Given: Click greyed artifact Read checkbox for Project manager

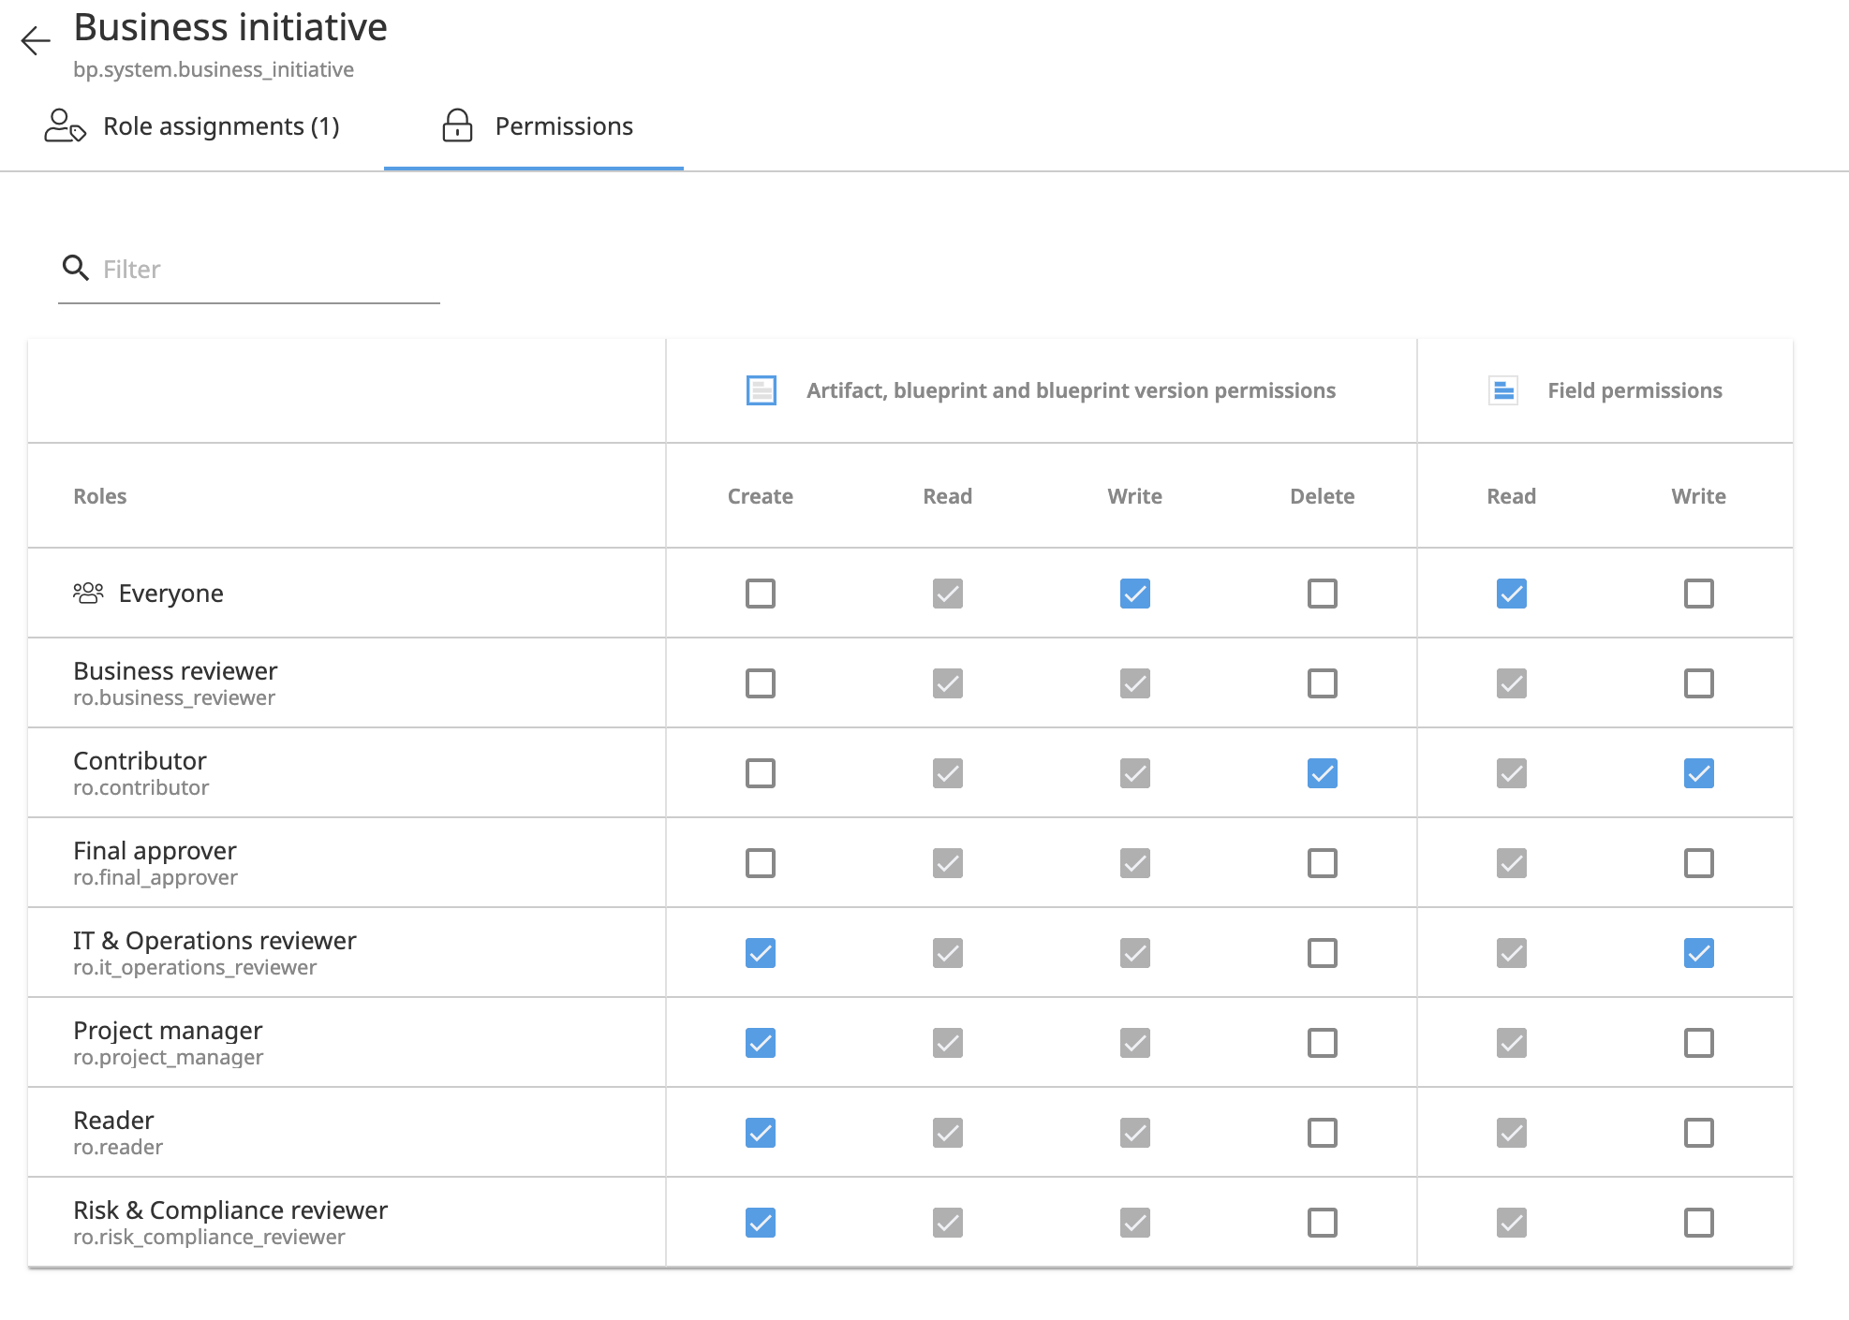Looking at the screenshot, I should (x=948, y=1043).
